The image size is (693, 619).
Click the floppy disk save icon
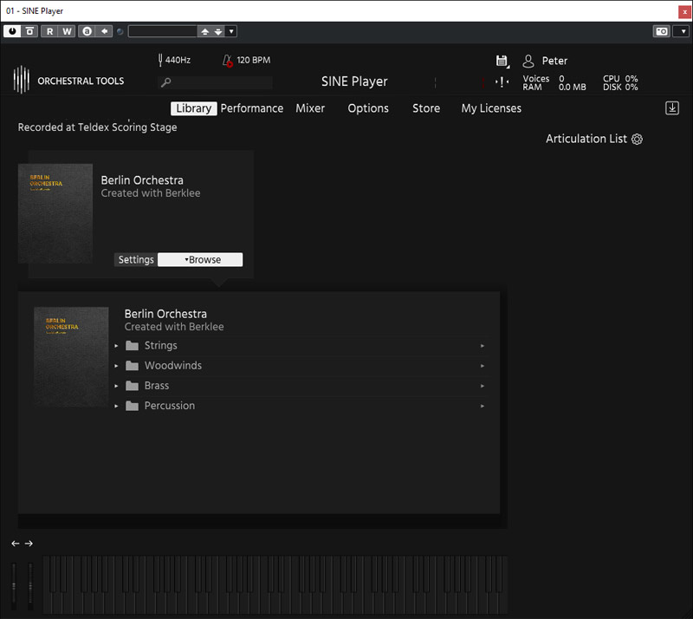tap(502, 61)
